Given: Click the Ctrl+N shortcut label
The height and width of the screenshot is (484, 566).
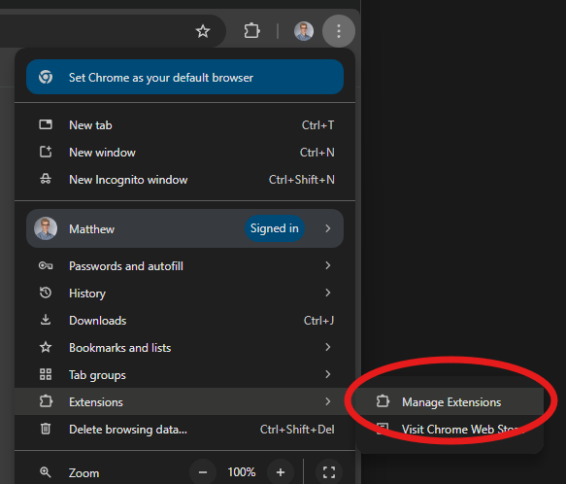Looking at the screenshot, I should (316, 153).
